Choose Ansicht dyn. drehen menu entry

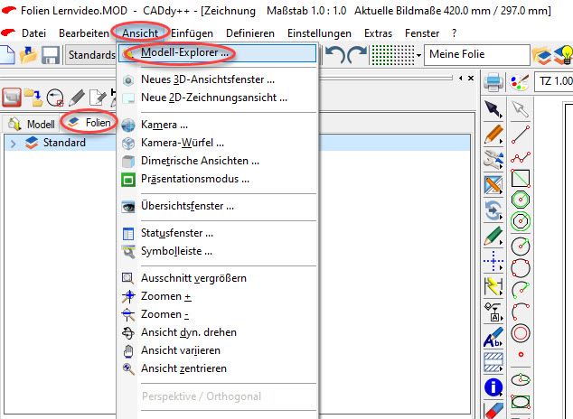218,332
